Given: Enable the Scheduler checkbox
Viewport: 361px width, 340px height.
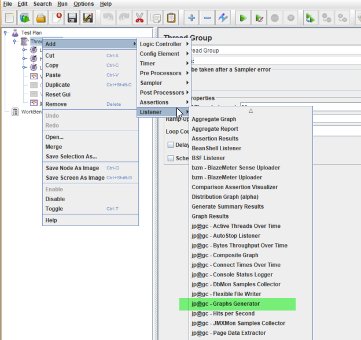Looking at the screenshot, I should [x=171, y=158].
